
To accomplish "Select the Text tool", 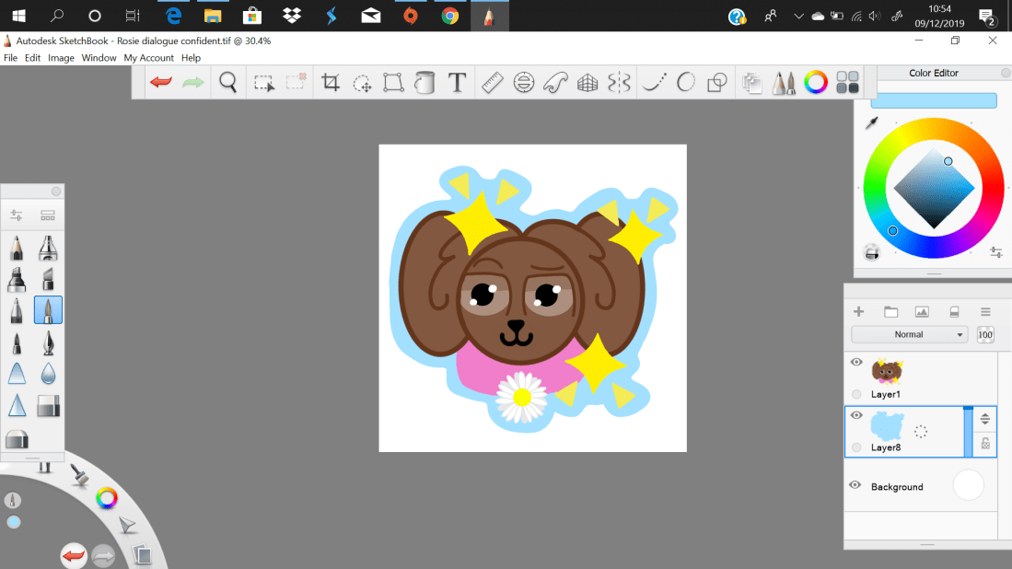I will pos(457,83).
